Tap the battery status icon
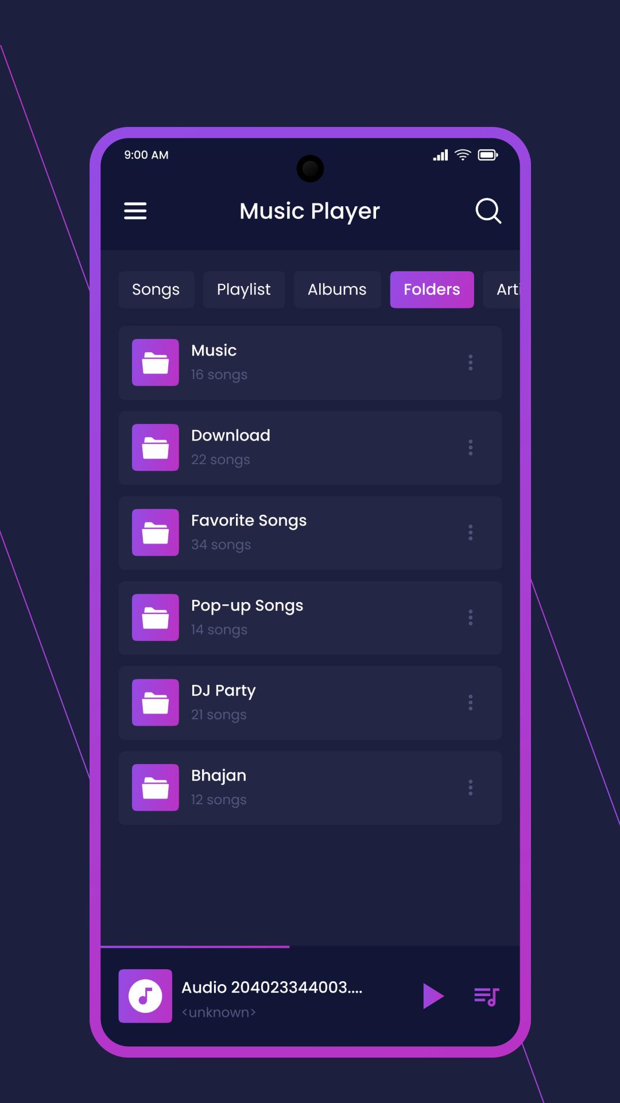 point(488,155)
